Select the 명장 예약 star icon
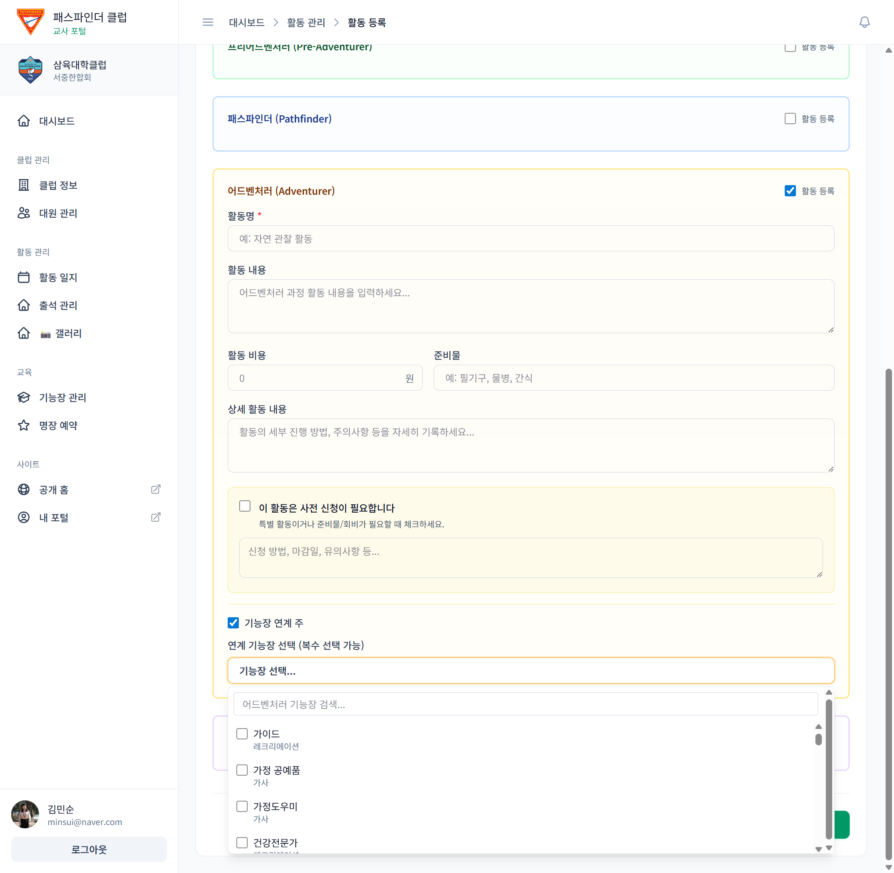The image size is (894, 873). pos(24,425)
